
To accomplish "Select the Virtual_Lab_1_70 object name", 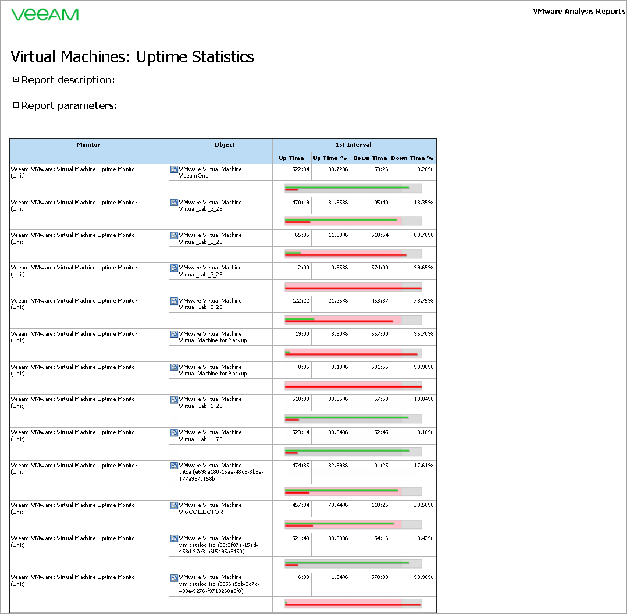I will point(201,439).
